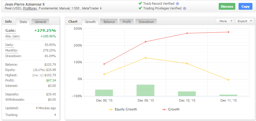
Task: Click the Track Record Verified help icon
Action: pyautogui.click(x=178, y=4)
